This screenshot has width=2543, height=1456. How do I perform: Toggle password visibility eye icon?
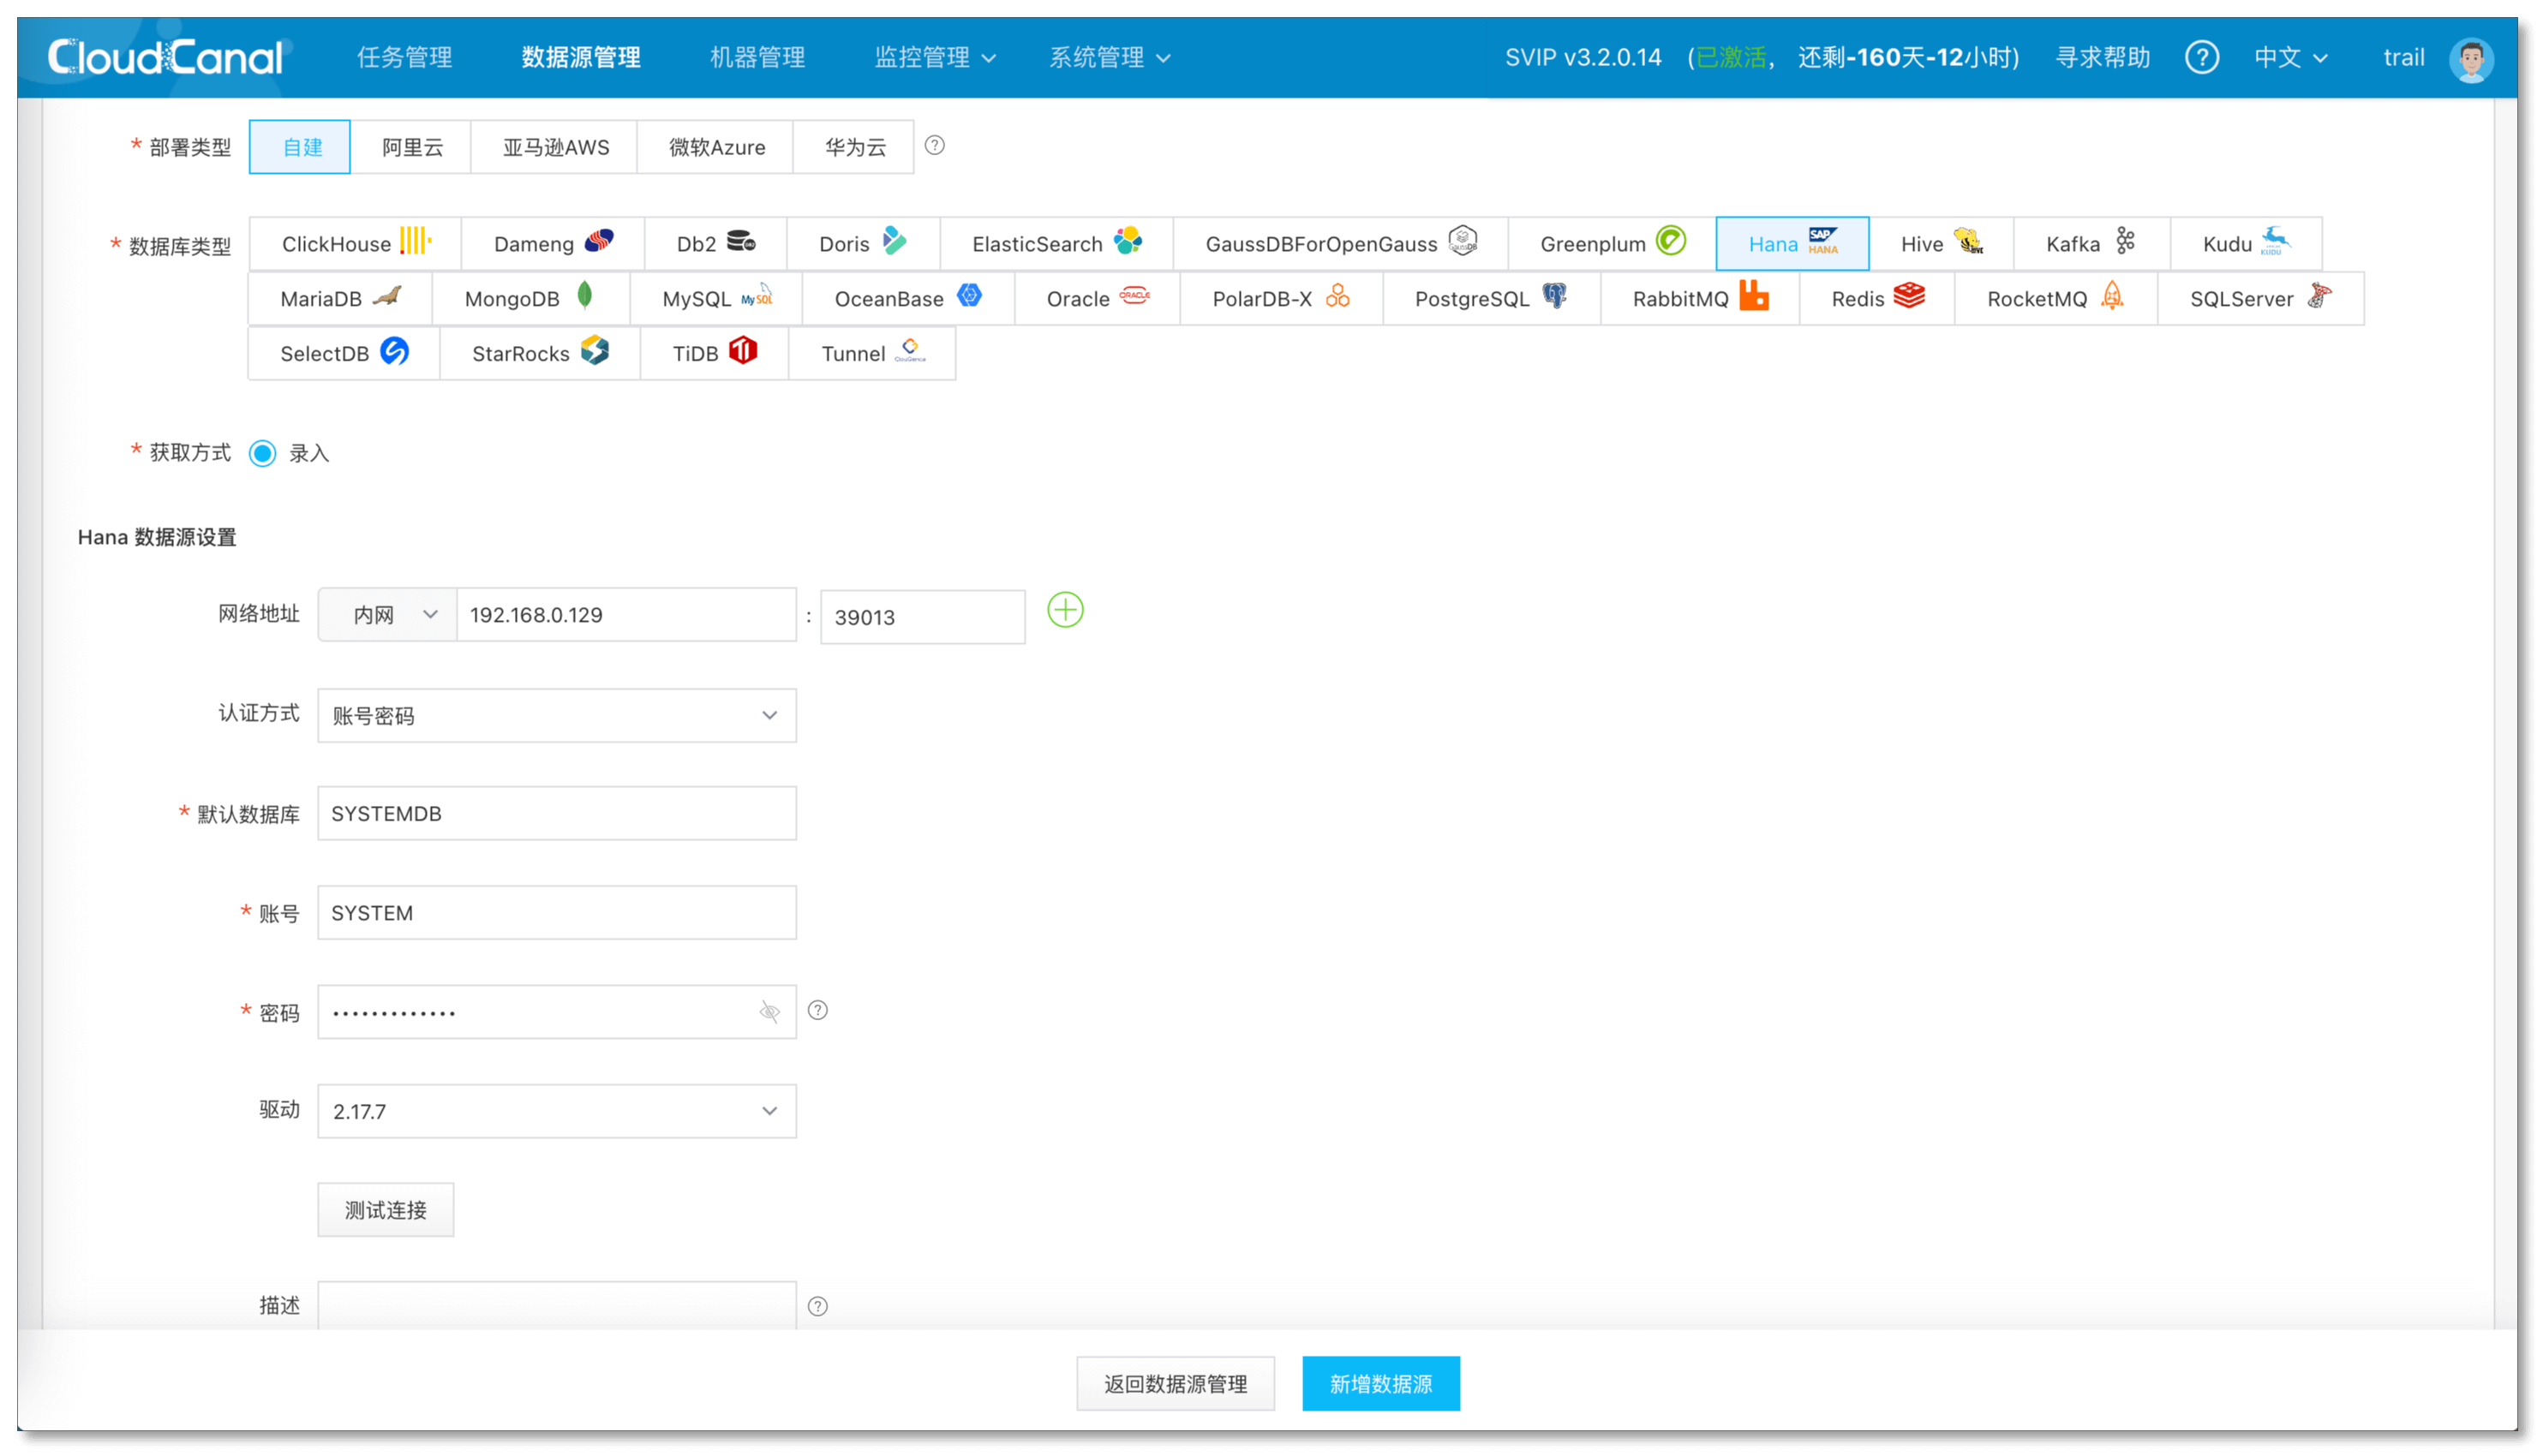769,1012
